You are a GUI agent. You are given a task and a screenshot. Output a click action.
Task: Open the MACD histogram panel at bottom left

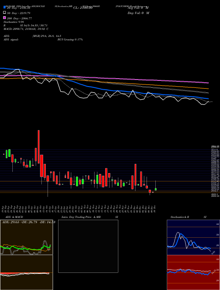pyautogui.click(x=26, y=272)
